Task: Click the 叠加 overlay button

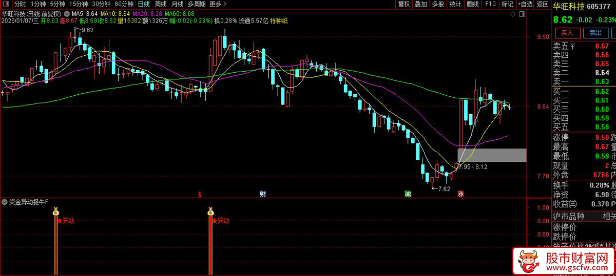Action: [x=421, y=4]
